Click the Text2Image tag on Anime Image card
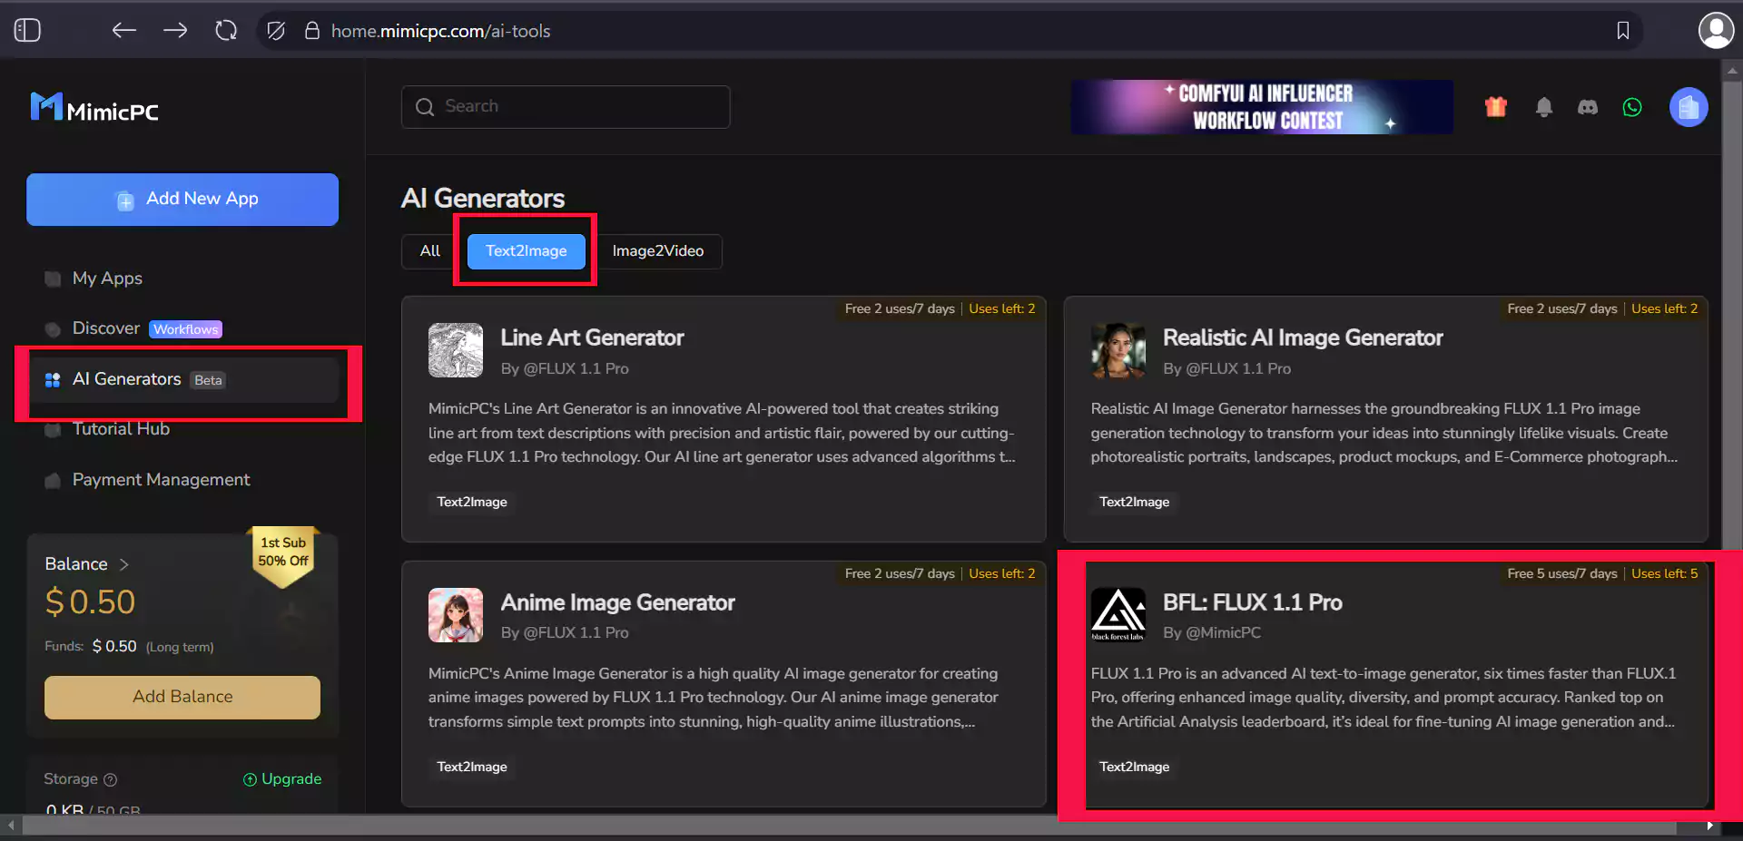 click(472, 767)
